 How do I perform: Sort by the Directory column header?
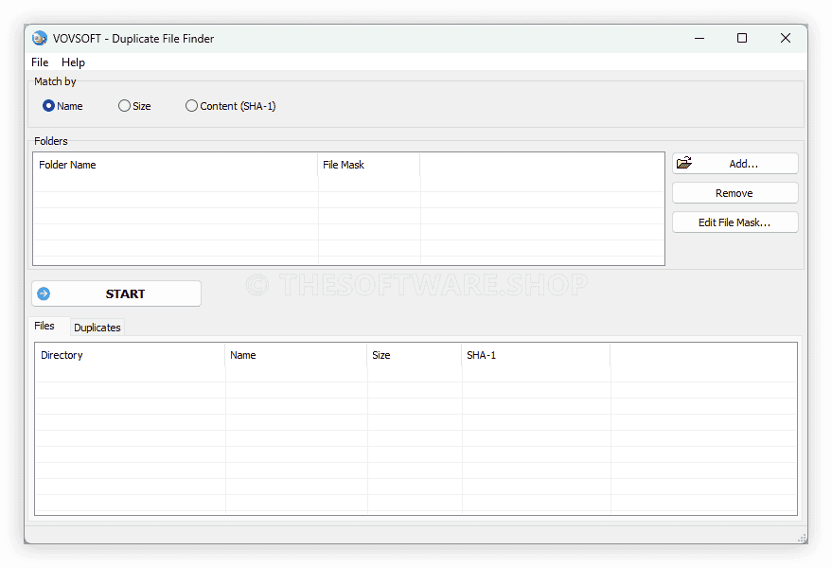click(x=130, y=355)
